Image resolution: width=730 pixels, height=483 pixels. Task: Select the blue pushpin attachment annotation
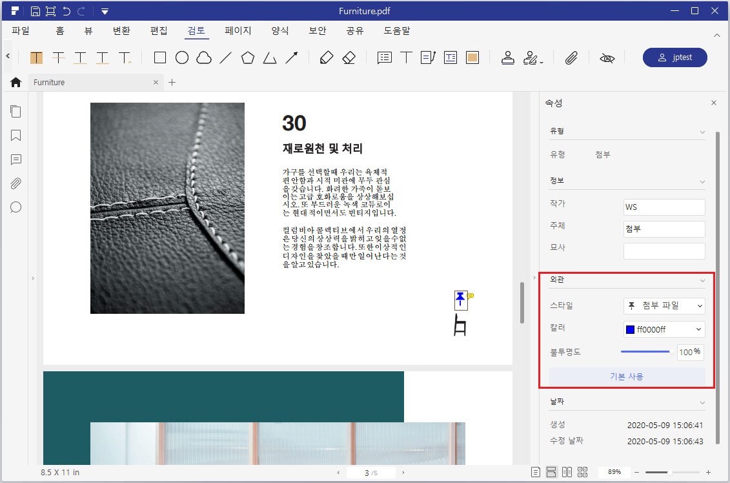[x=460, y=300]
